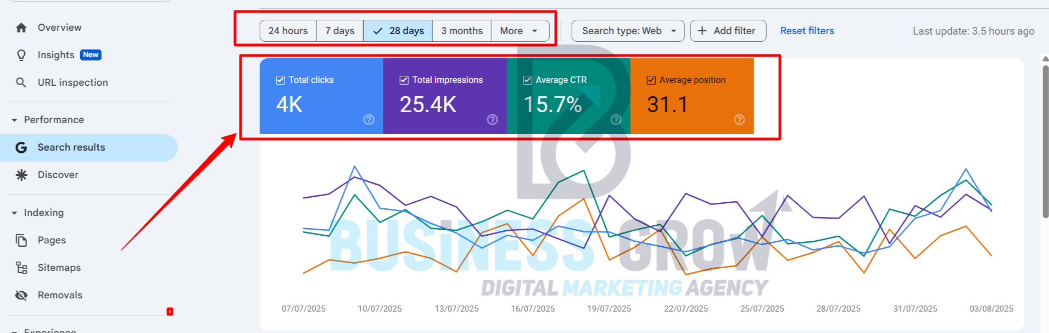Click the Reset filters link
The height and width of the screenshot is (333, 1049).
click(807, 31)
